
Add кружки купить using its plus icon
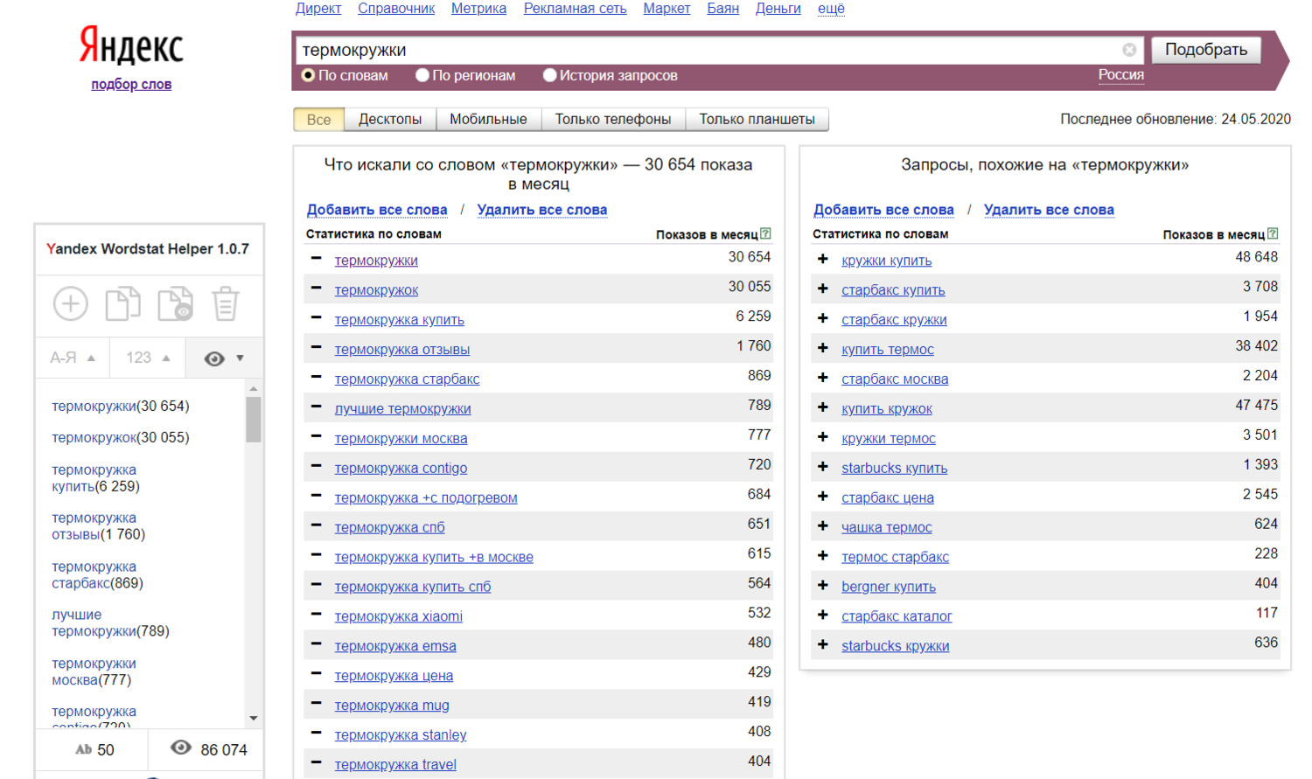click(x=822, y=259)
